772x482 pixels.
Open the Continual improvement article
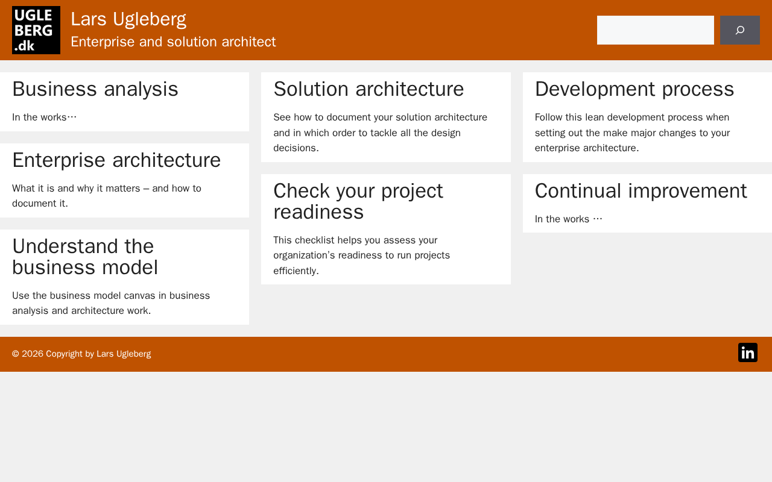(641, 191)
